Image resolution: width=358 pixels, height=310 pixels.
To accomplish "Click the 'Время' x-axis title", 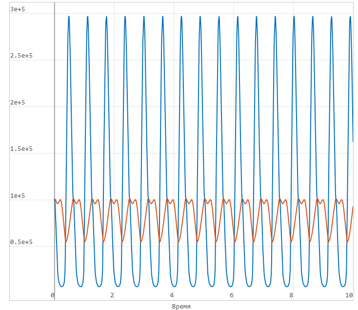I will [181, 306].
